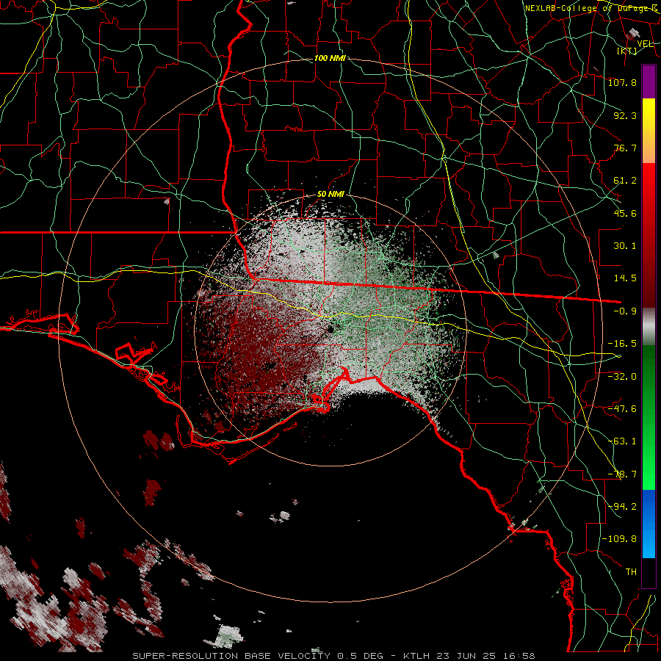
Task: Pick the yellow-orange segment of the color bar
Action: [x=649, y=131]
